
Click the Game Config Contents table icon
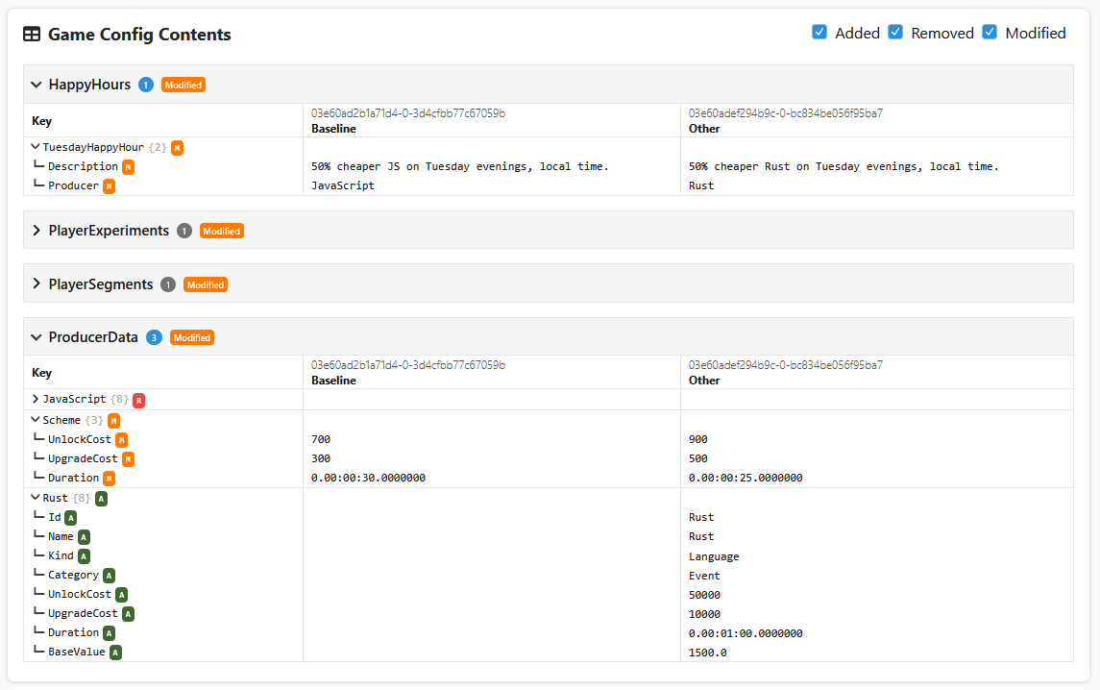point(32,35)
